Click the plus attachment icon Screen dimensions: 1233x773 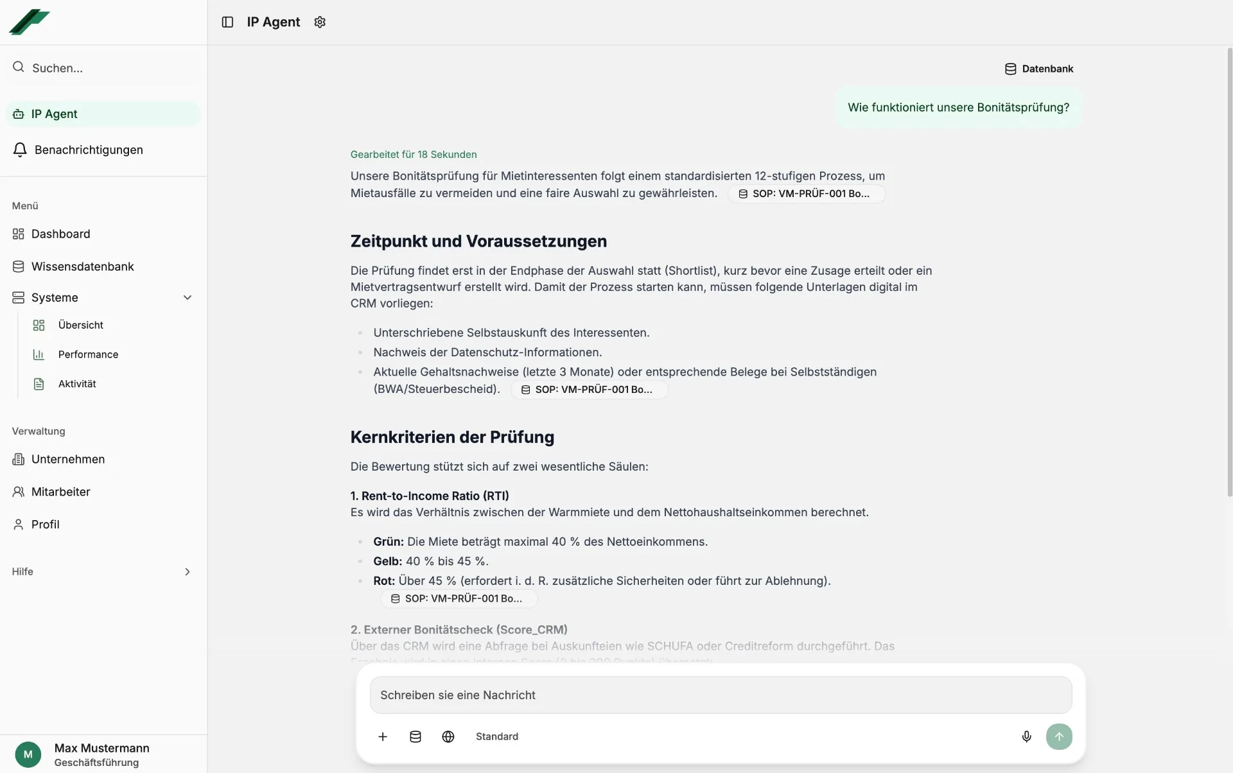(x=383, y=736)
